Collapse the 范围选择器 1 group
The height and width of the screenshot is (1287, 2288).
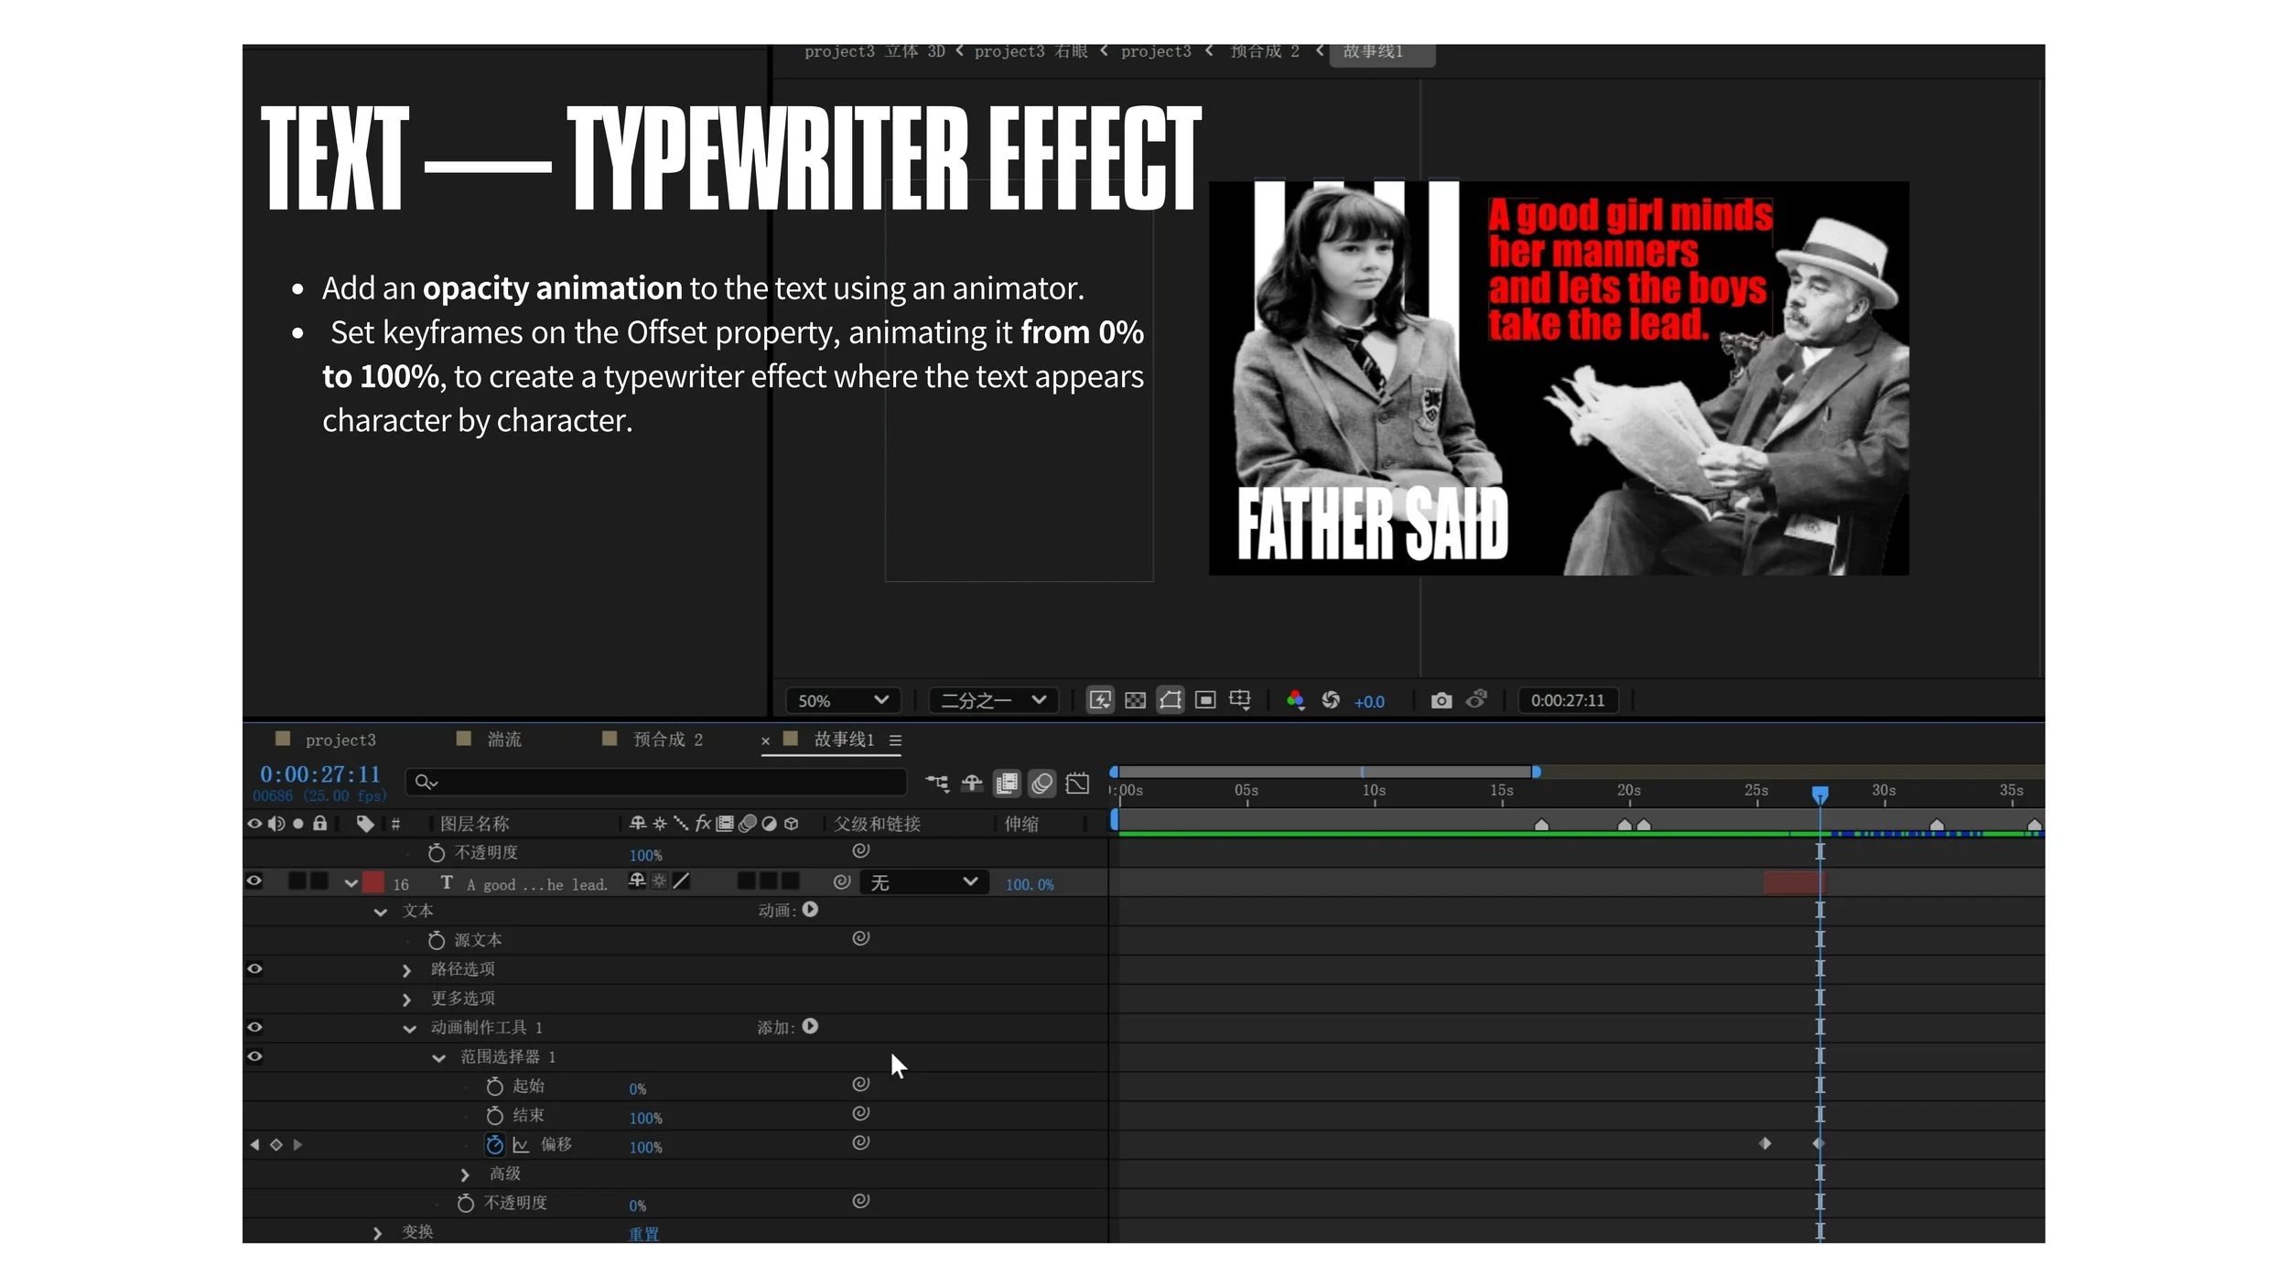click(438, 1057)
